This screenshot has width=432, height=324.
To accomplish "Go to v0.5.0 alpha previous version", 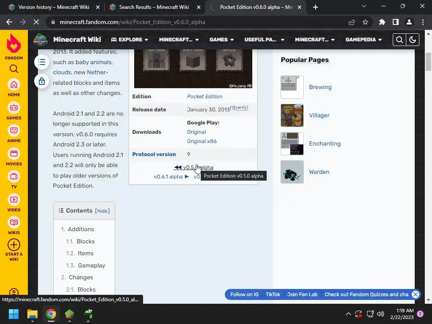I will [194, 167].
